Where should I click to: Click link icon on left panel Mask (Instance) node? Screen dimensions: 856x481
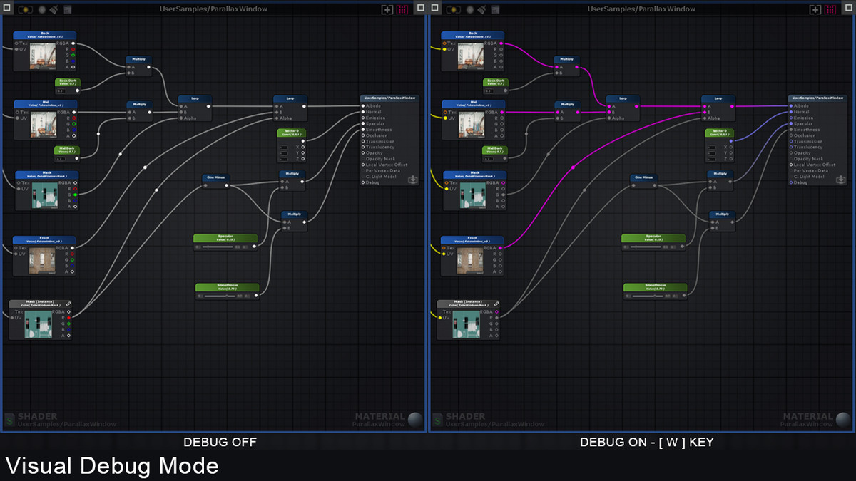69,304
